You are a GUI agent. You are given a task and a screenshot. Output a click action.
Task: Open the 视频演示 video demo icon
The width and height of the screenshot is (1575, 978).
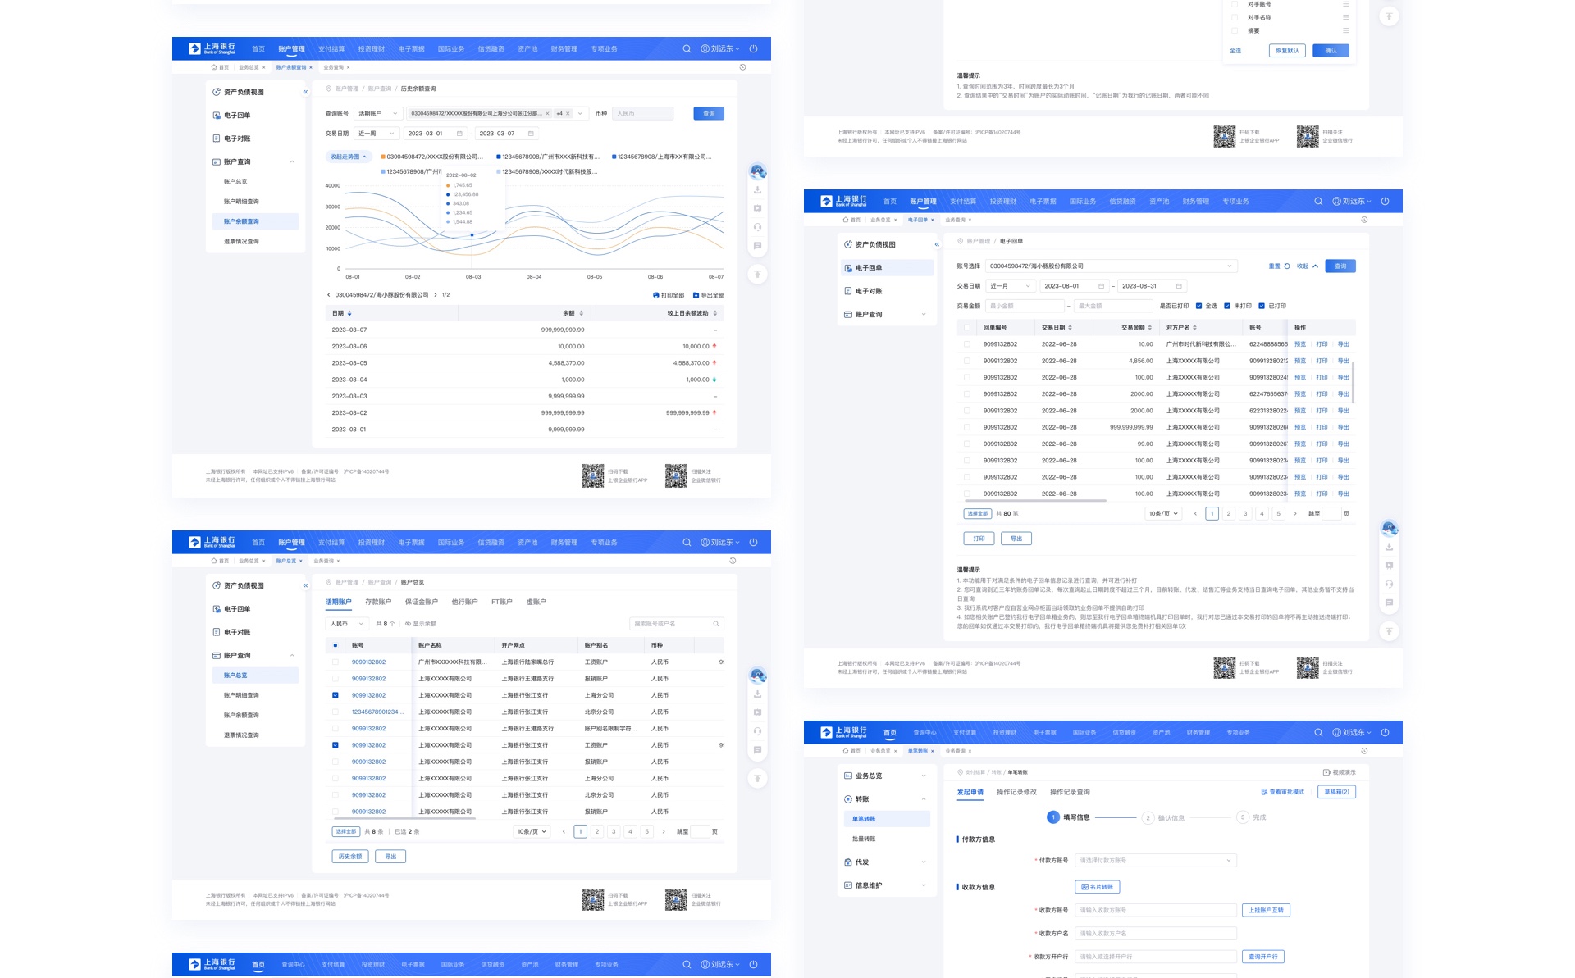click(1326, 772)
